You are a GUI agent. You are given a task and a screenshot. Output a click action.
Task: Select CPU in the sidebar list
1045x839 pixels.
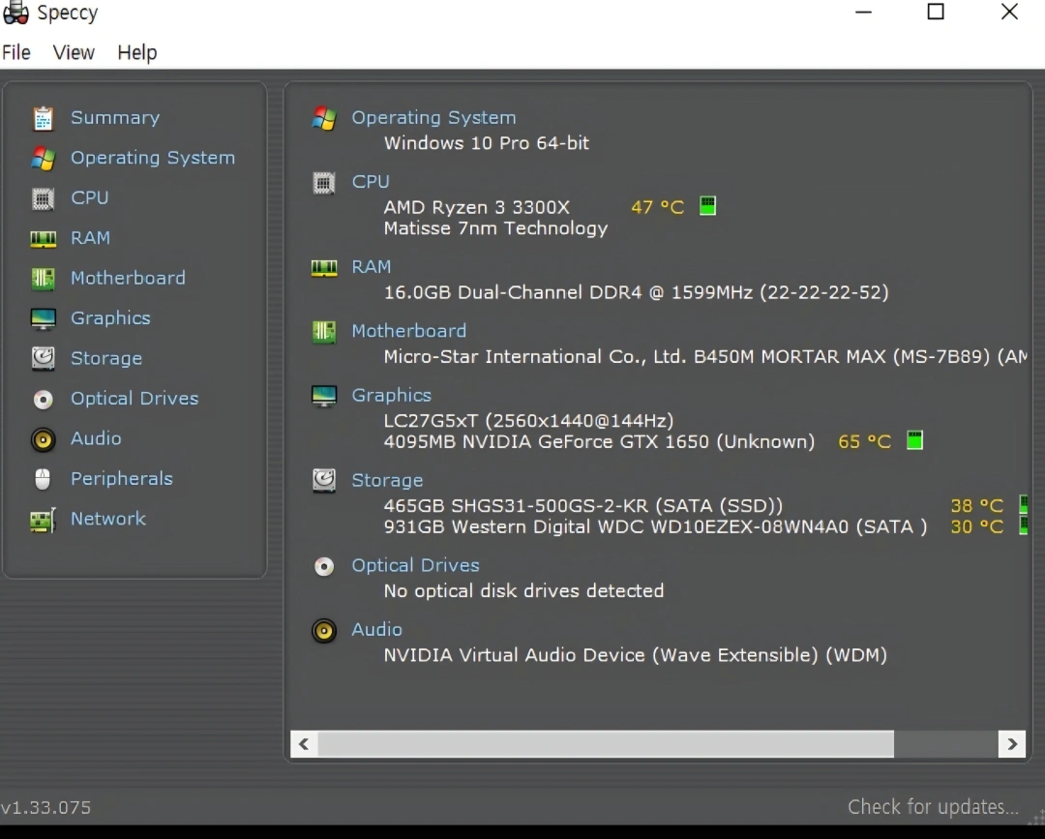[90, 198]
